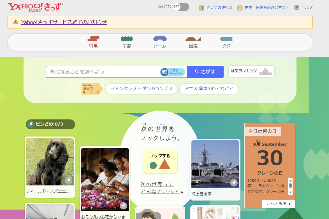
Task: Click the さがす search button
Action: point(205,72)
